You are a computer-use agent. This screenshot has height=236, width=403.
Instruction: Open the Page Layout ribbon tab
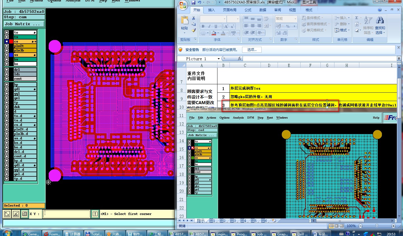click(x=230, y=10)
